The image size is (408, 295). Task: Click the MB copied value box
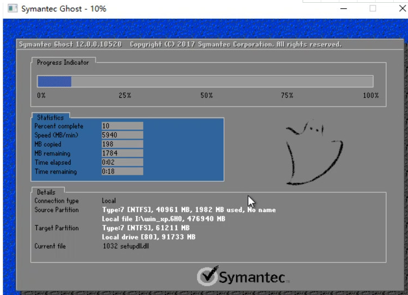[x=122, y=144]
